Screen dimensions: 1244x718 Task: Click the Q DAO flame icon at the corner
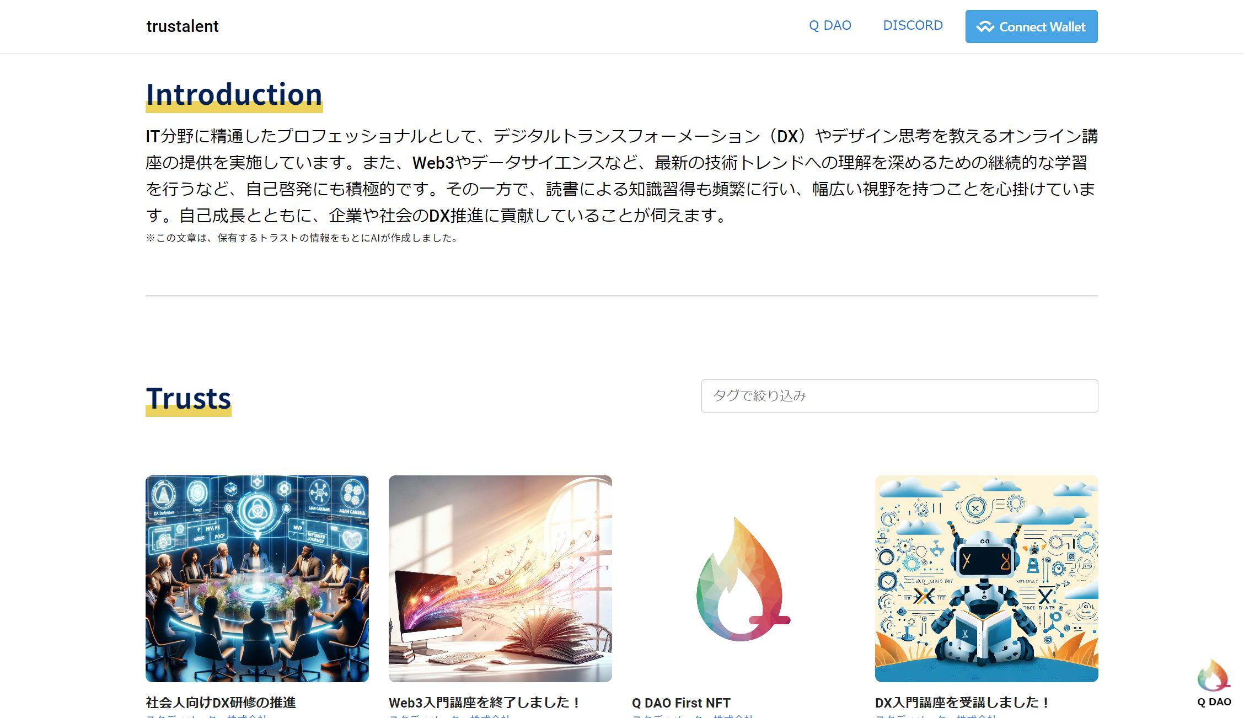pos(1214,675)
